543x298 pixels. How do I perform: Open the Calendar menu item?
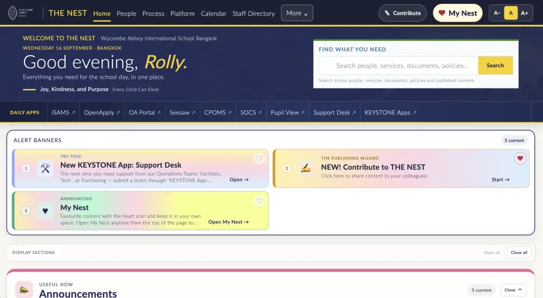(213, 14)
